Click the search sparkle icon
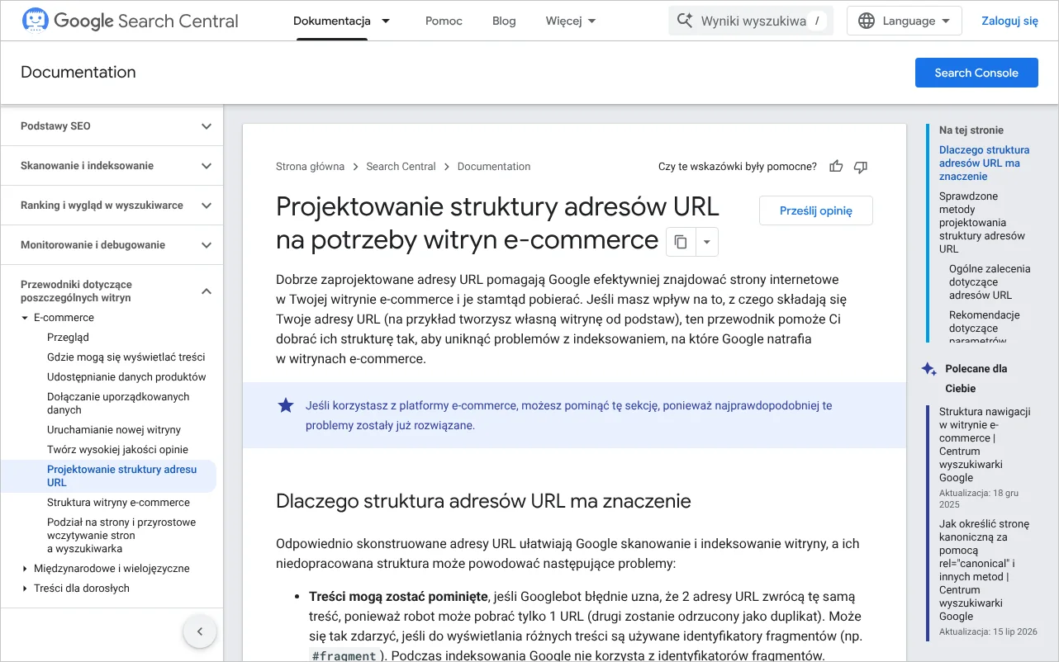The image size is (1059, 662). tap(684, 21)
